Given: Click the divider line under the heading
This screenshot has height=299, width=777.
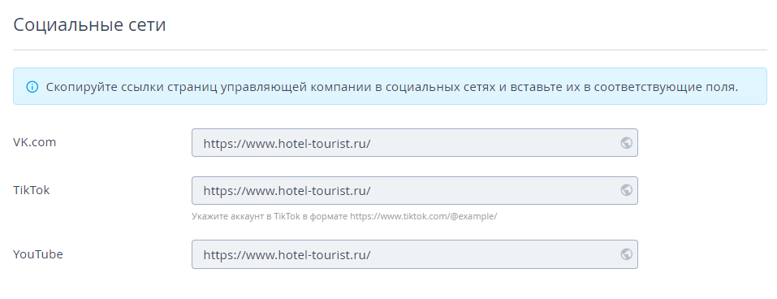Looking at the screenshot, I should click(x=390, y=50).
